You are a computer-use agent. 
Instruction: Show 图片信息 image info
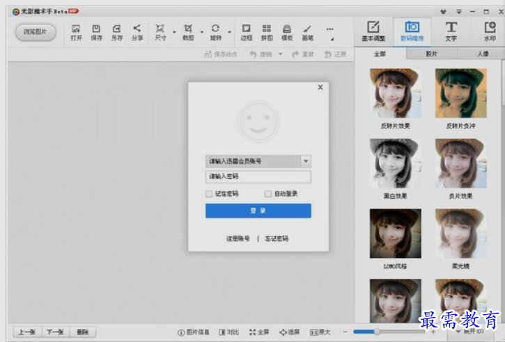click(x=193, y=332)
